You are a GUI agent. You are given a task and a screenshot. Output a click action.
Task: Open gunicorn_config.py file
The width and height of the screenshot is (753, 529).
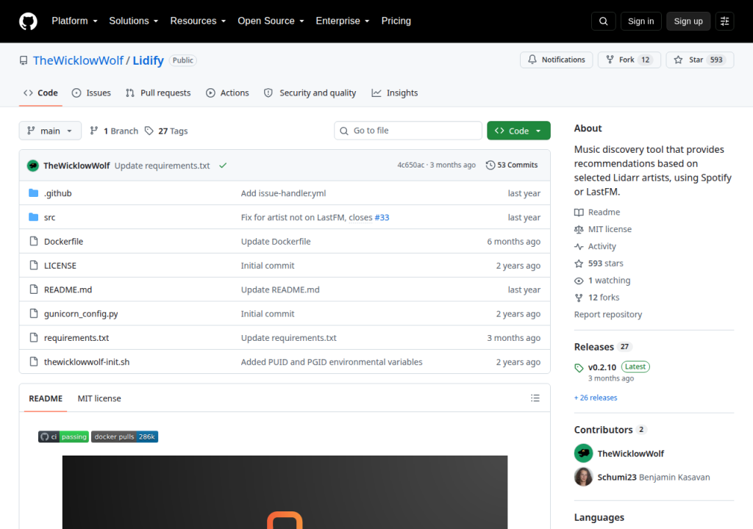[x=81, y=314]
